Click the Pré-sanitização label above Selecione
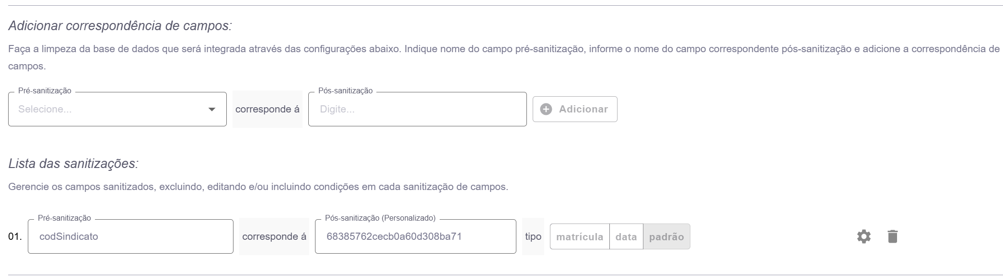Image resolution: width=1003 pixels, height=280 pixels. pos(45,91)
